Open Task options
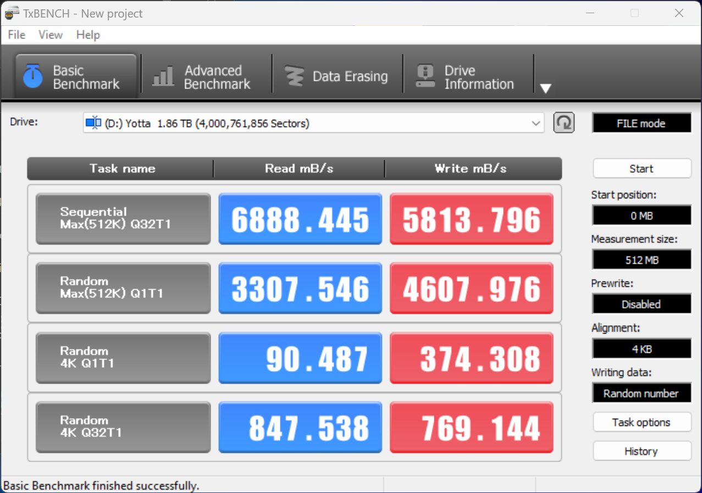The width and height of the screenshot is (702, 493). (x=642, y=422)
